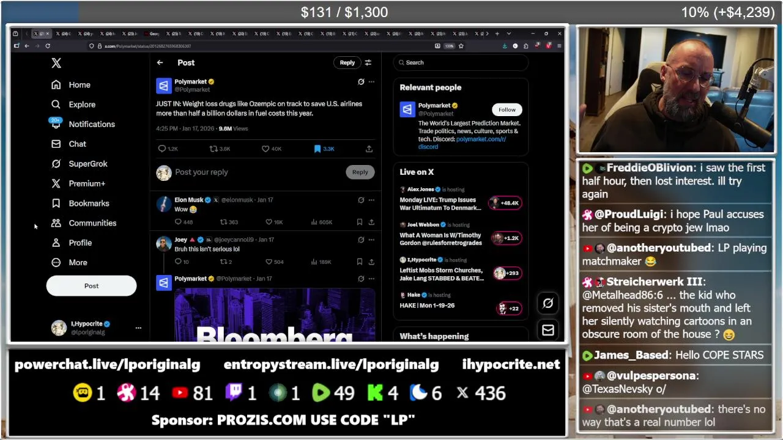Click repost icon showing 3.6K
The width and height of the screenshot is (783, 440).
point(213,148)
